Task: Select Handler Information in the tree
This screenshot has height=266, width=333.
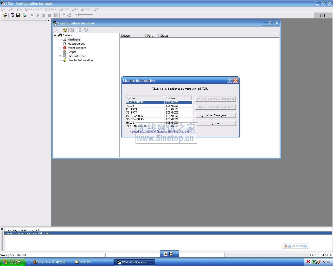Action: [80, 60]
